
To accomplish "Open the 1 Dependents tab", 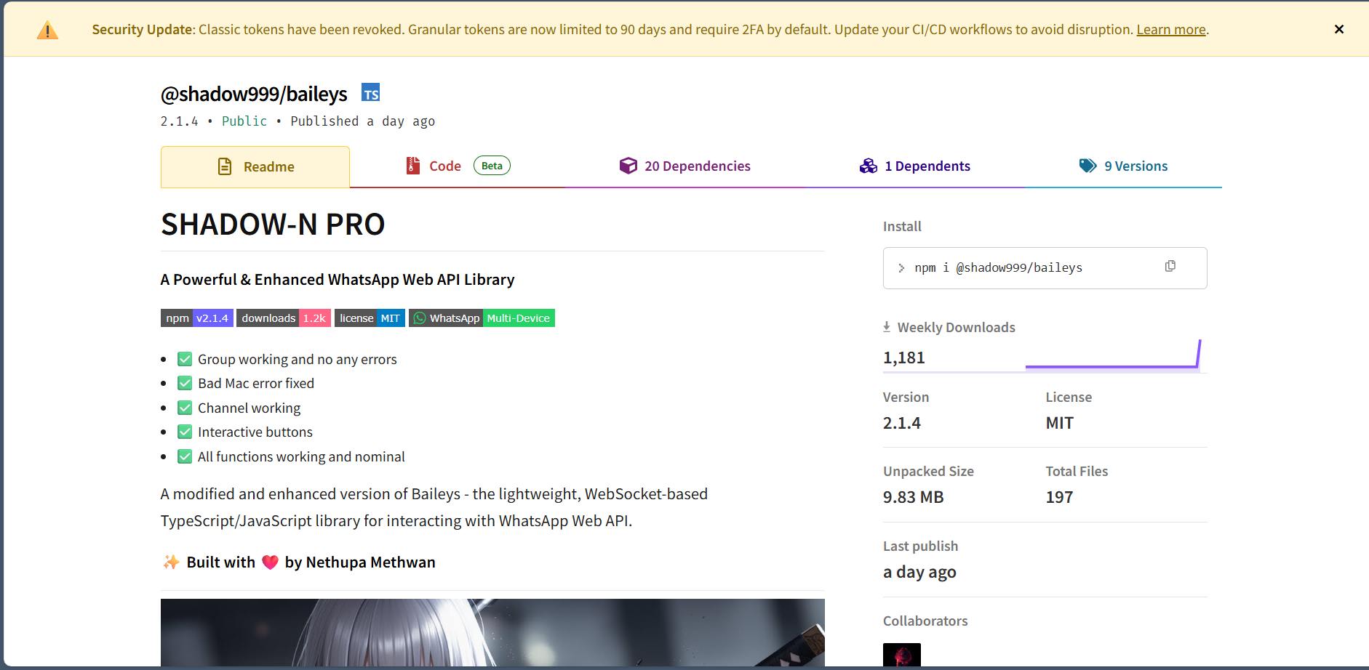I will [914, 166].
